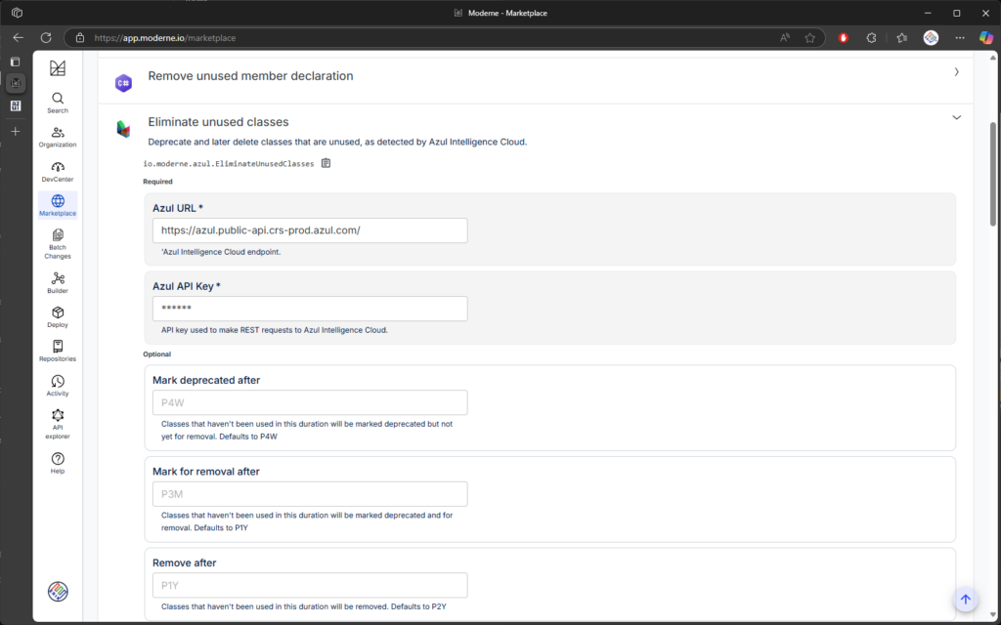Open the DevCenter dashboard
The image size is (1001, 625).
coord(58,172)
